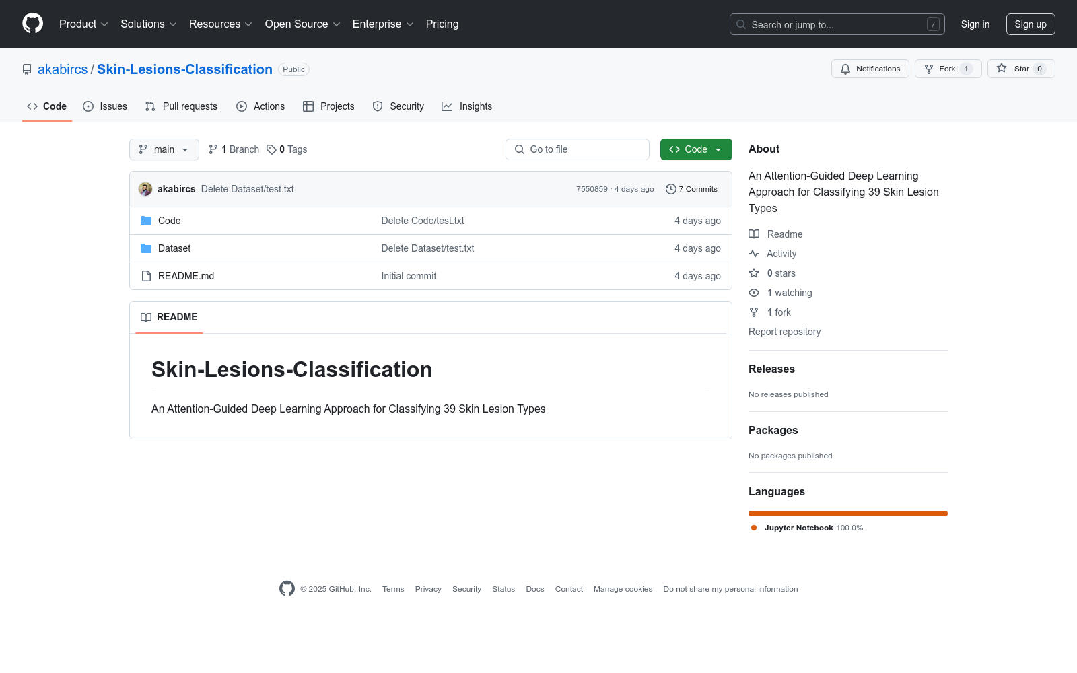Click the Pull requests icon
1077x673 pixels.
(150, 106)
